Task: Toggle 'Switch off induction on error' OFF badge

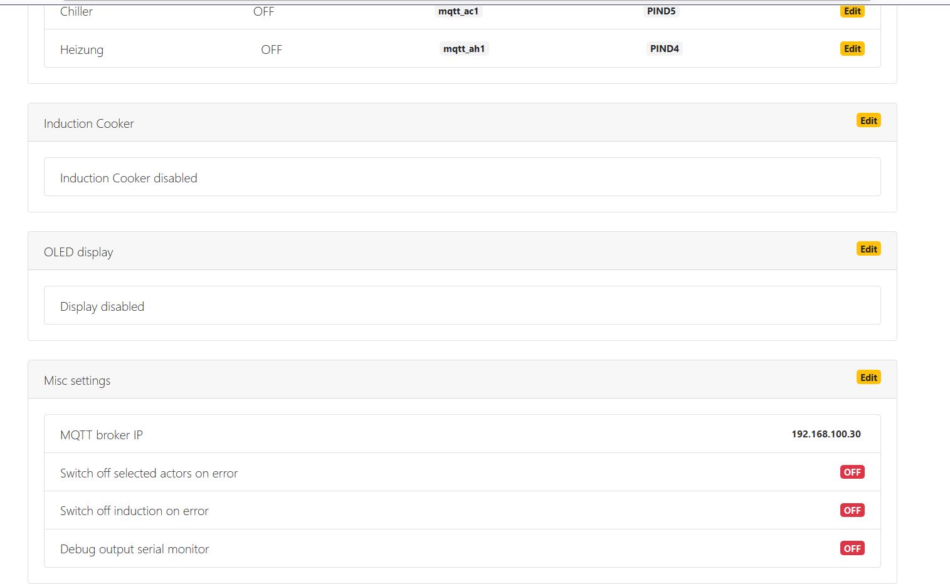Action: [x=852, y=511]
